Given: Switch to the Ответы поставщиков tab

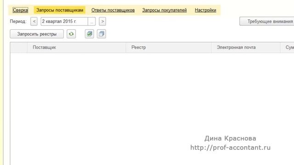Looking at the screenshot, I should click(113, 10).
